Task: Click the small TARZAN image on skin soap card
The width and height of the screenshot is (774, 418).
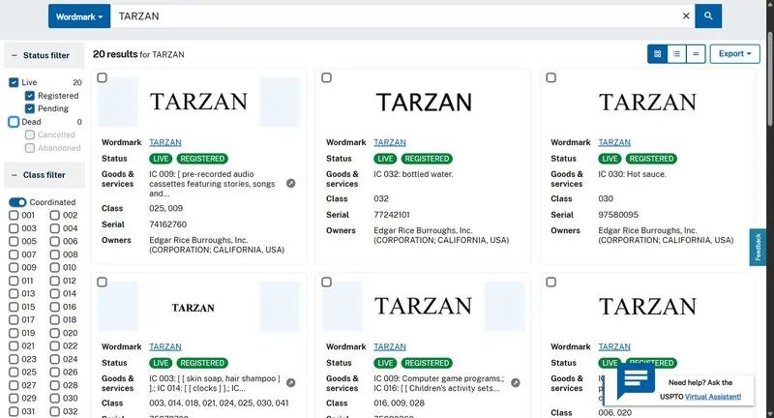Action: point(193,308)
